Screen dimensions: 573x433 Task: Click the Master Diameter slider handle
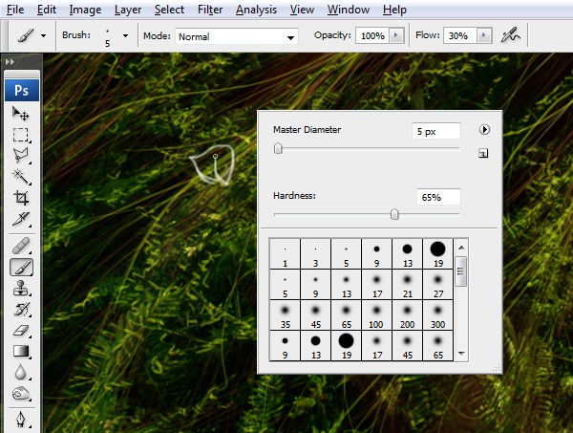pos(278,148)
